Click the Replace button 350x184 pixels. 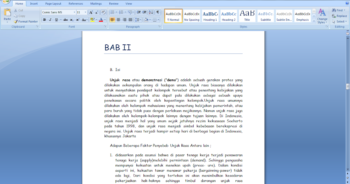tap(339, 16)
